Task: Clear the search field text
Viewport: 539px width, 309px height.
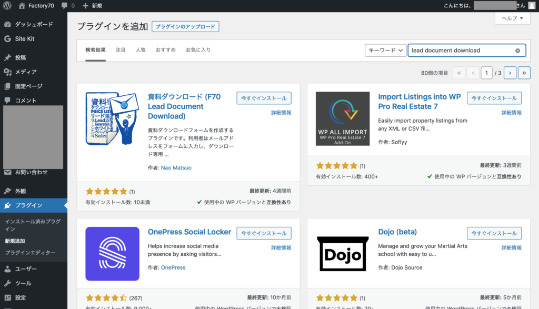Action: tap(517, 51)
